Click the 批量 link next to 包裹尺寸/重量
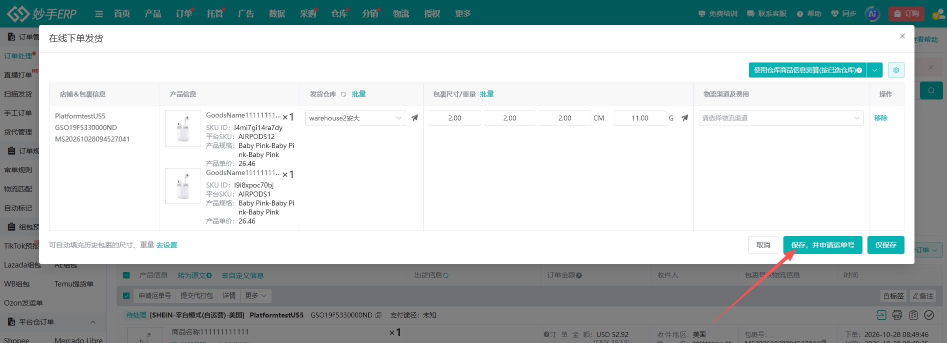 486,94
